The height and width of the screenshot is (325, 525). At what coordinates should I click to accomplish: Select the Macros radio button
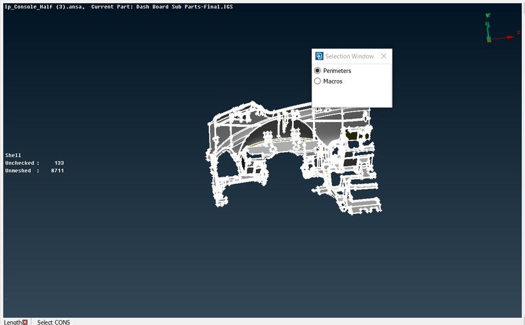(318, 81)
